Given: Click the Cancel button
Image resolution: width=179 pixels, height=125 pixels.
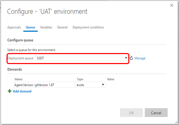Looking at the screenshot, I should [156, 113].
